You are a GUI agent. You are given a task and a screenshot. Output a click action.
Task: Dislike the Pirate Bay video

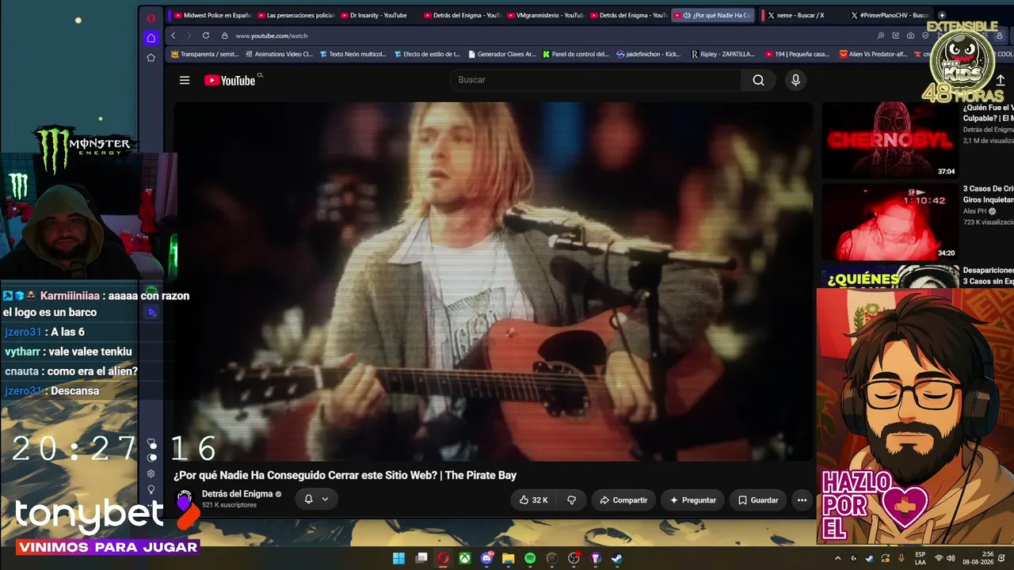coord(572,500)
